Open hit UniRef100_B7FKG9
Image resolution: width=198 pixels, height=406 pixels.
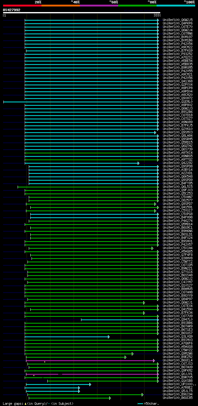pos(178,50)
